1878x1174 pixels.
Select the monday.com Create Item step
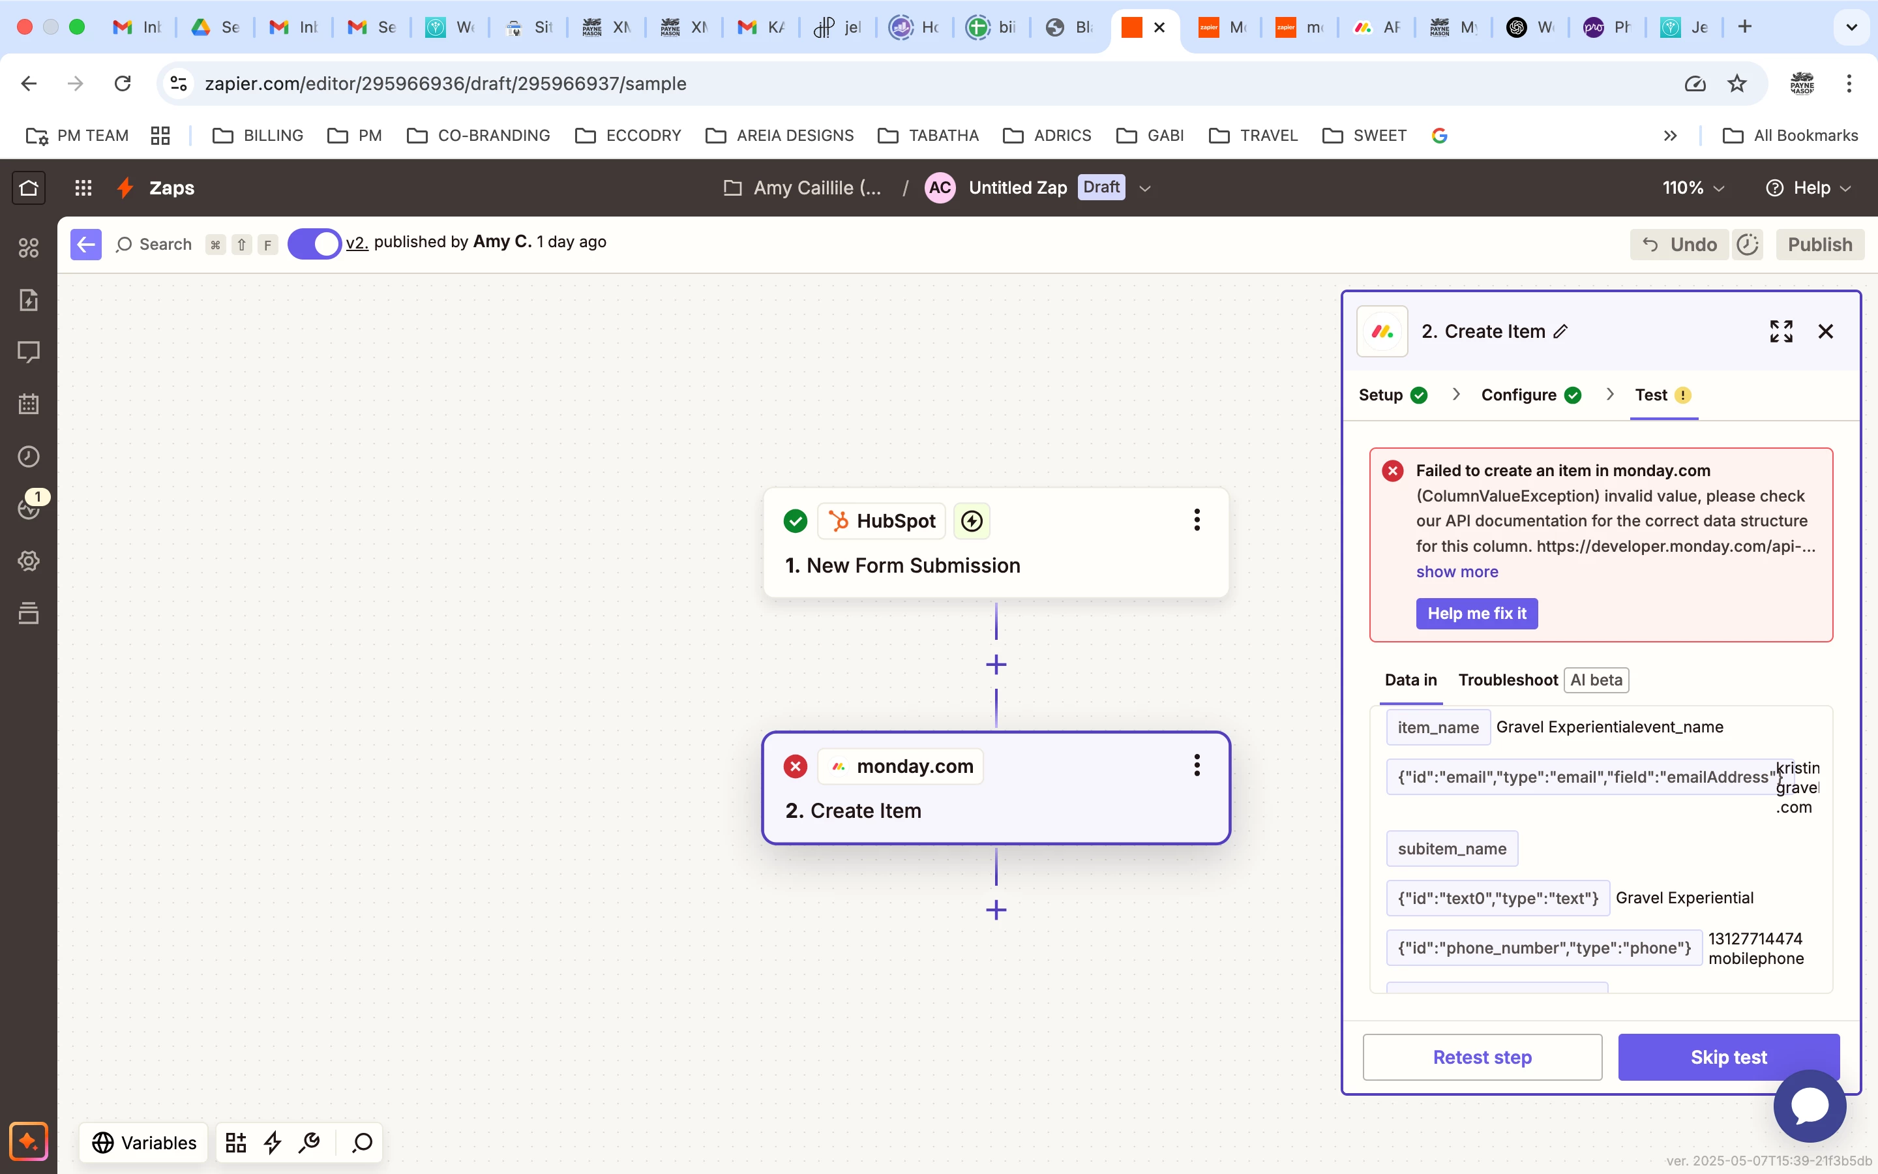point(996,788)
